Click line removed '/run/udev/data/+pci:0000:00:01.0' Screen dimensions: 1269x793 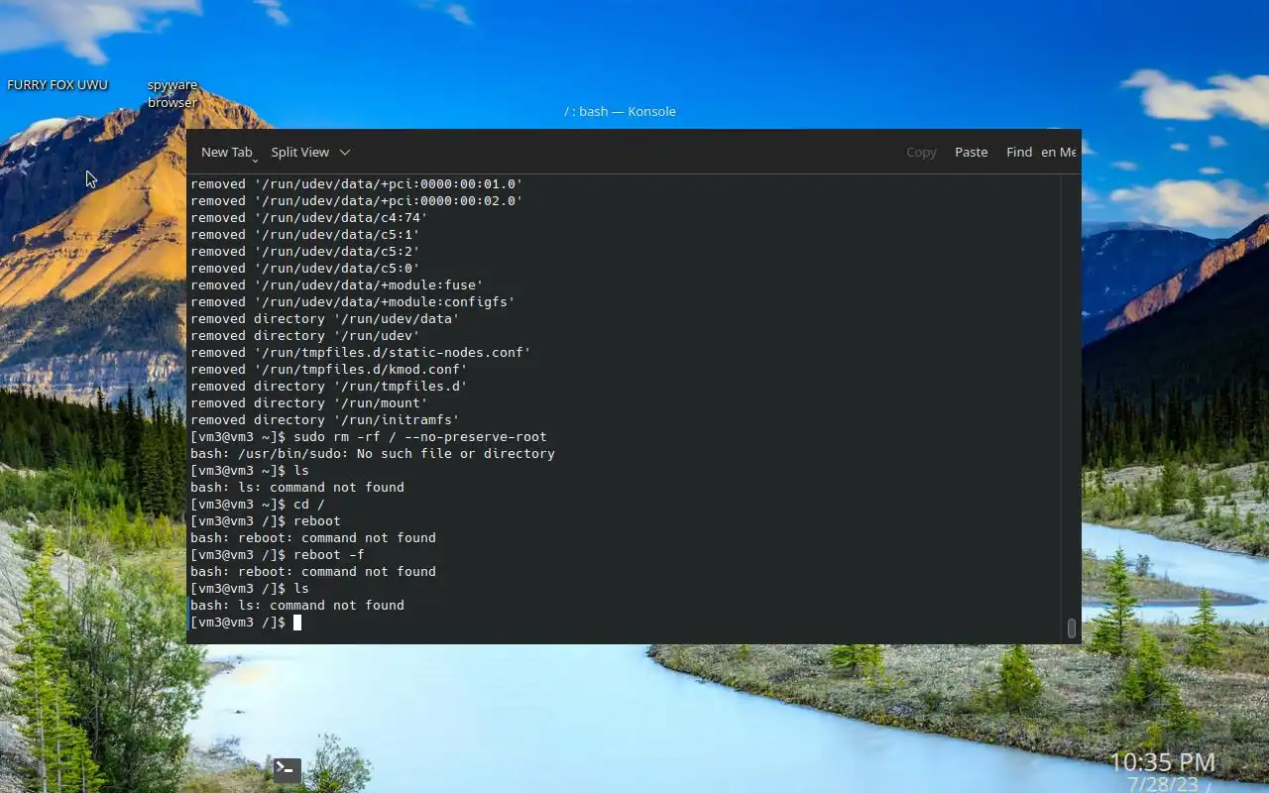357,183
